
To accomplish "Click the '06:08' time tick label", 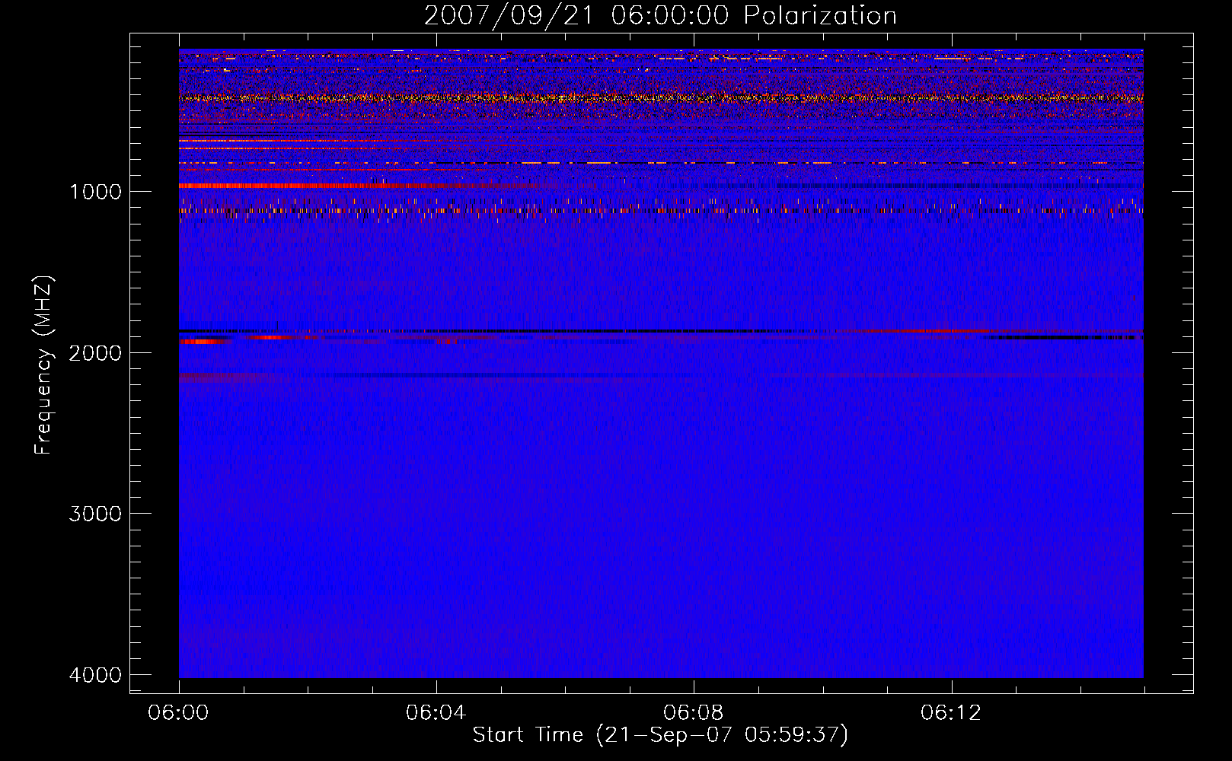I will pyautogui.click(x=694, y=713).
